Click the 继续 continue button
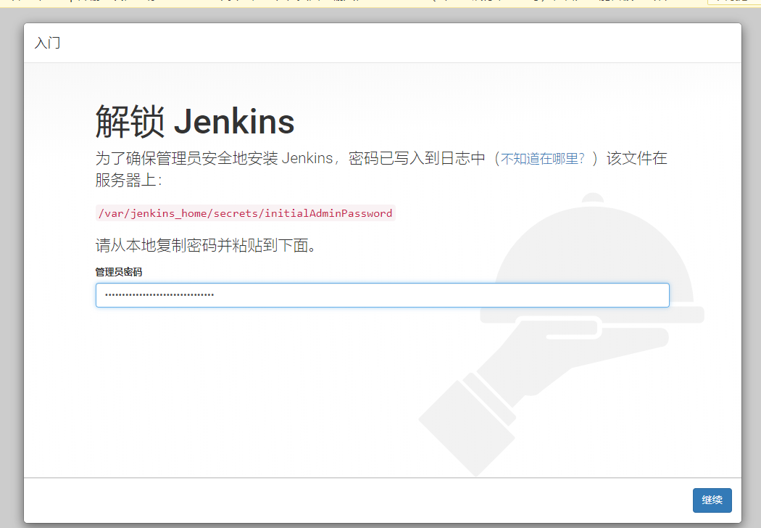761x528 pixels. click(712, 500)
